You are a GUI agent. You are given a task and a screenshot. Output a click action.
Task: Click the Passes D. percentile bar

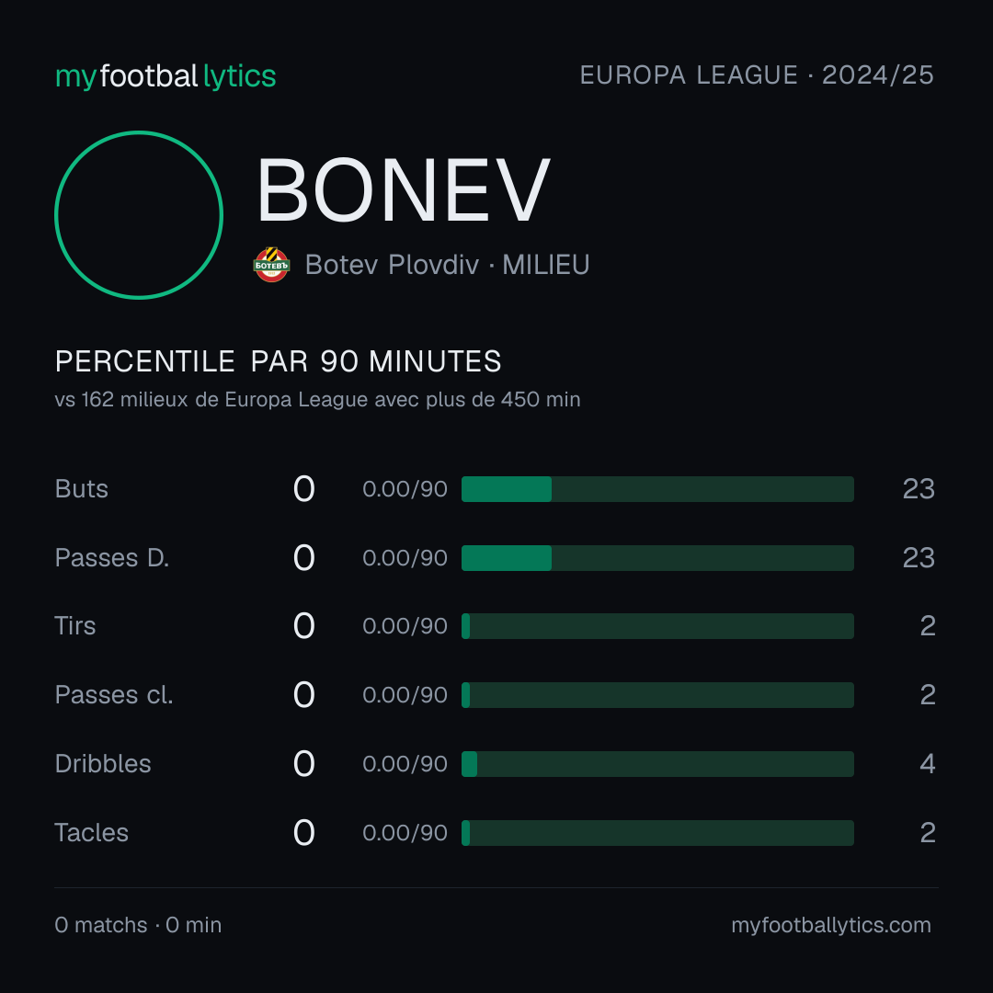(657, 558)
